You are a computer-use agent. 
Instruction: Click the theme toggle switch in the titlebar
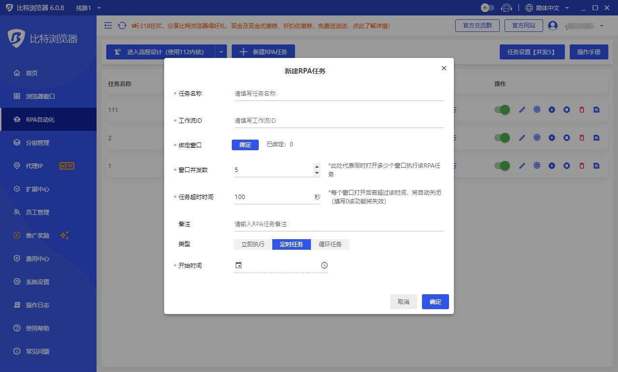[x=487, y=8]
